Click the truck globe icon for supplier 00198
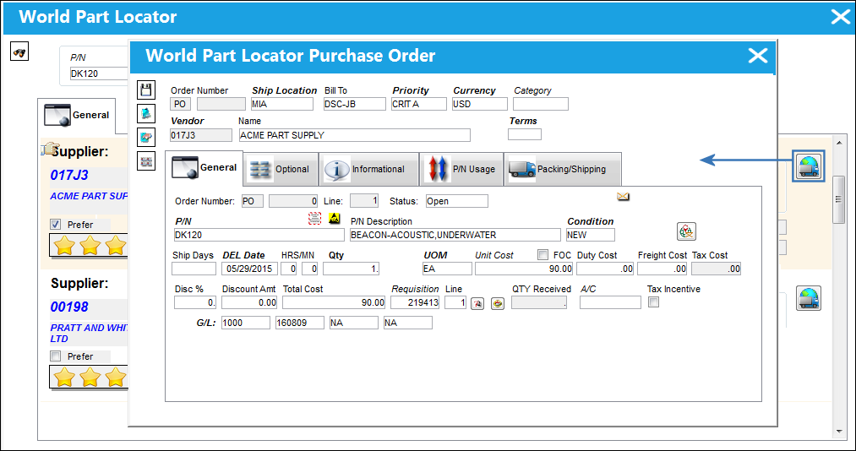Image resolution: width=856 pixels, height=451 pixels. 809,298
